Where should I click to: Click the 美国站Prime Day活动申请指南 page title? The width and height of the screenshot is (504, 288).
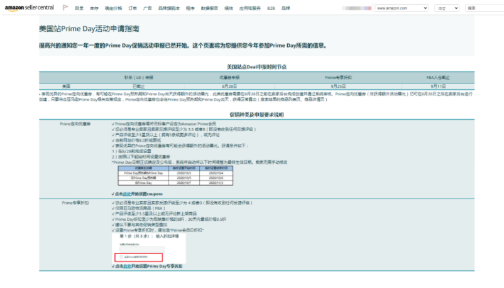(x=89, y=29)
